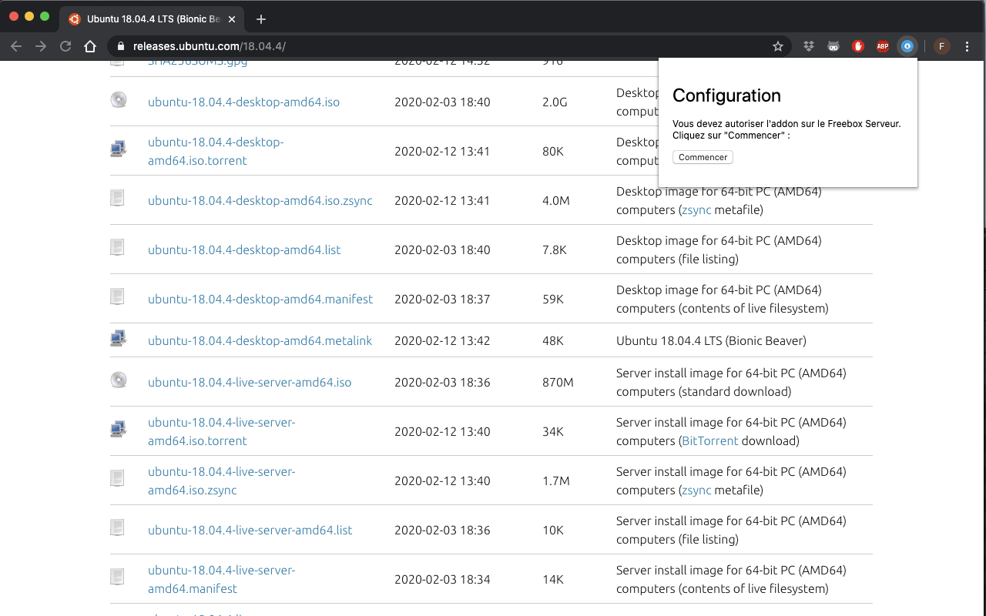This screenshot has height=616, width=986.
Task: Open the user profile avatar menu
Action: [941, 46]
